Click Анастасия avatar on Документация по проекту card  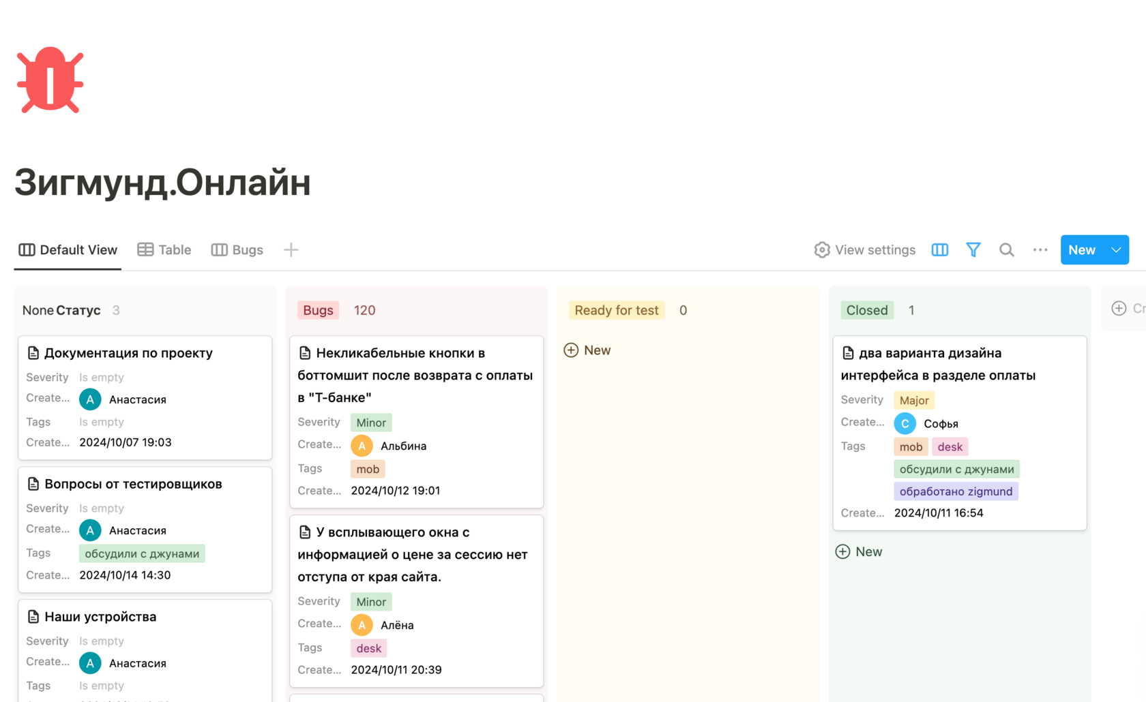coord(90,399)
